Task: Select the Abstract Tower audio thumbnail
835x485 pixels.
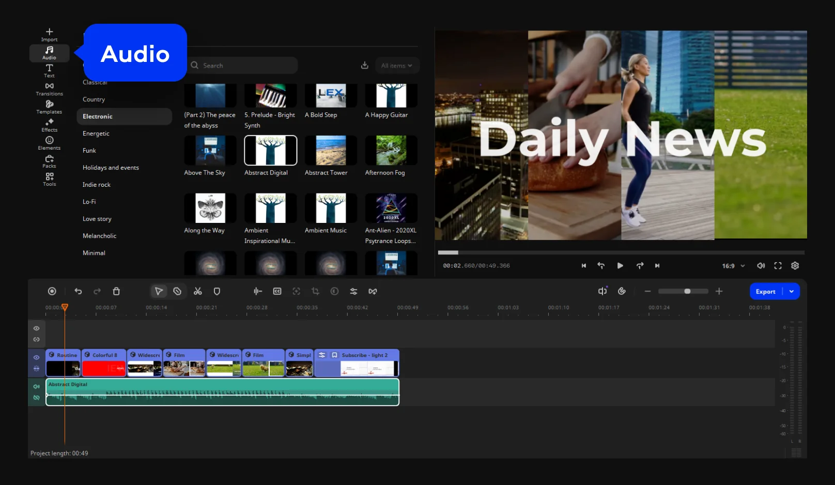Action: 331,150
